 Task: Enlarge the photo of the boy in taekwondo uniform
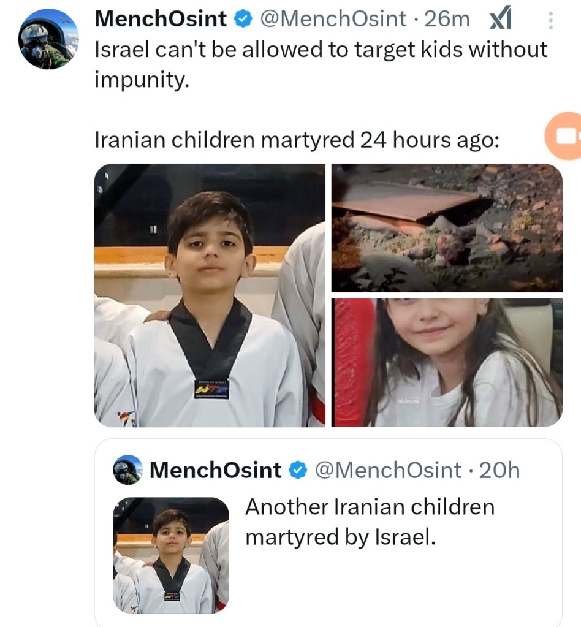[x=210, y=295]
